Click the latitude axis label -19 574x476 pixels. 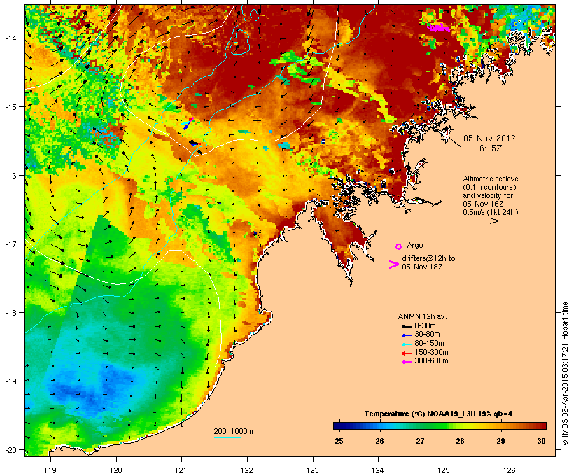[x=10, y=381]
